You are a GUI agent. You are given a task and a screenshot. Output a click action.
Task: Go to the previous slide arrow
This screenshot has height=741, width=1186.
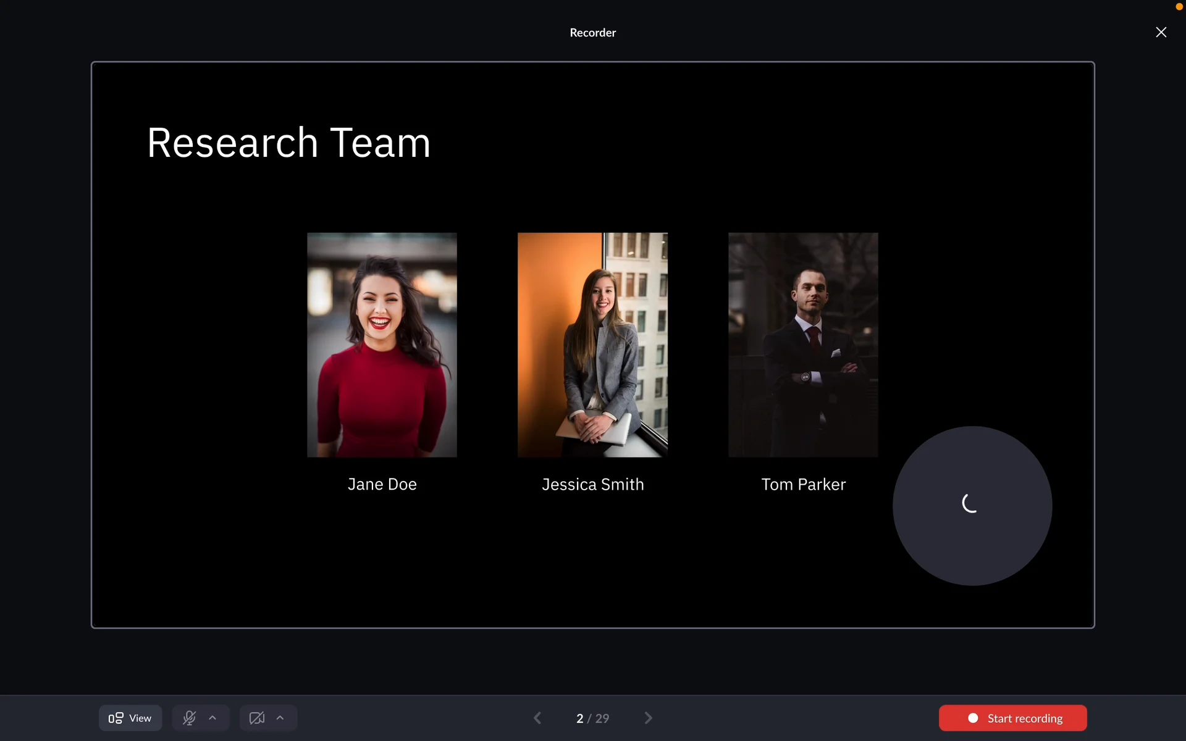(537, 718)
